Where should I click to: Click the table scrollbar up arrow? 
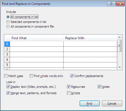point(120,37)
